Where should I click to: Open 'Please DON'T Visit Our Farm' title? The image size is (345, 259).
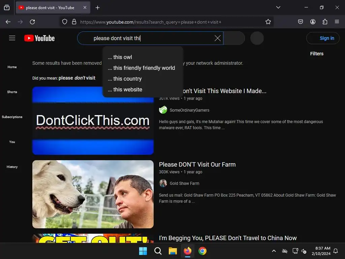point(197,165)
